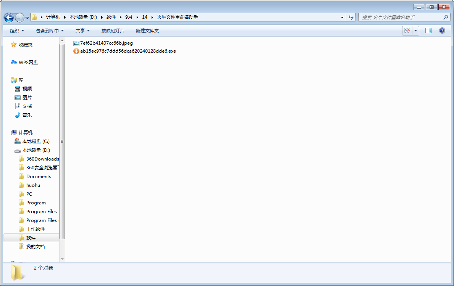Screen dimensions: 454x286
Task: Open WPS网盘 in the sidebar
Action: coord(28,63)
